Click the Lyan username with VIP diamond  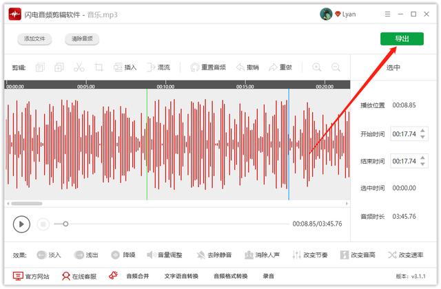point(345,14)
